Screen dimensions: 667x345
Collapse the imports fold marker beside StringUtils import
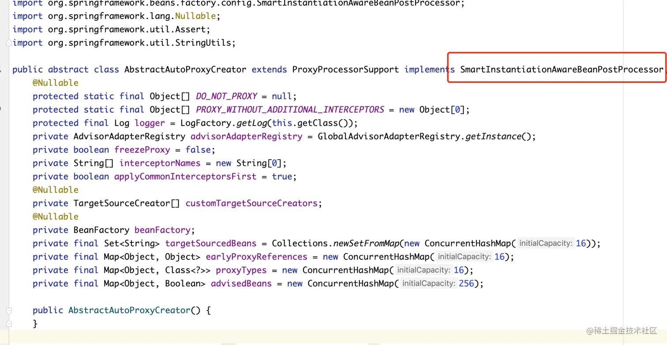click(x=9, y=43)
